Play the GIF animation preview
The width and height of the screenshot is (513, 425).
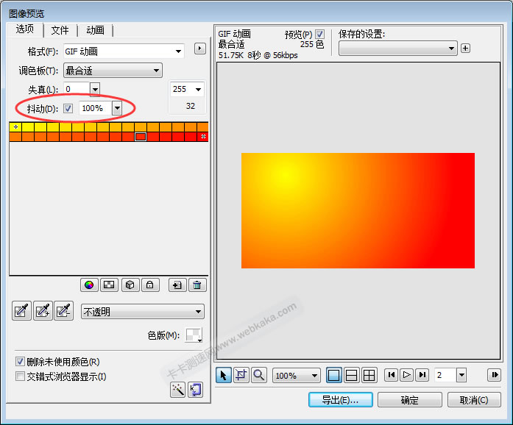click(407, 375)
